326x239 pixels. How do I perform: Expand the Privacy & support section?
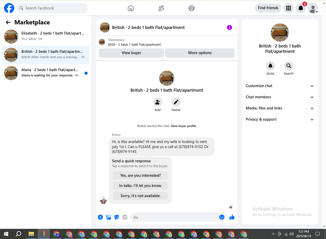280,119
